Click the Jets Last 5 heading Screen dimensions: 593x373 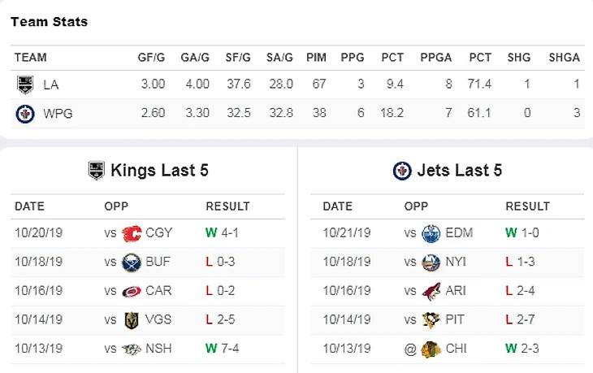pyautogui.click(x=459, y=171)
